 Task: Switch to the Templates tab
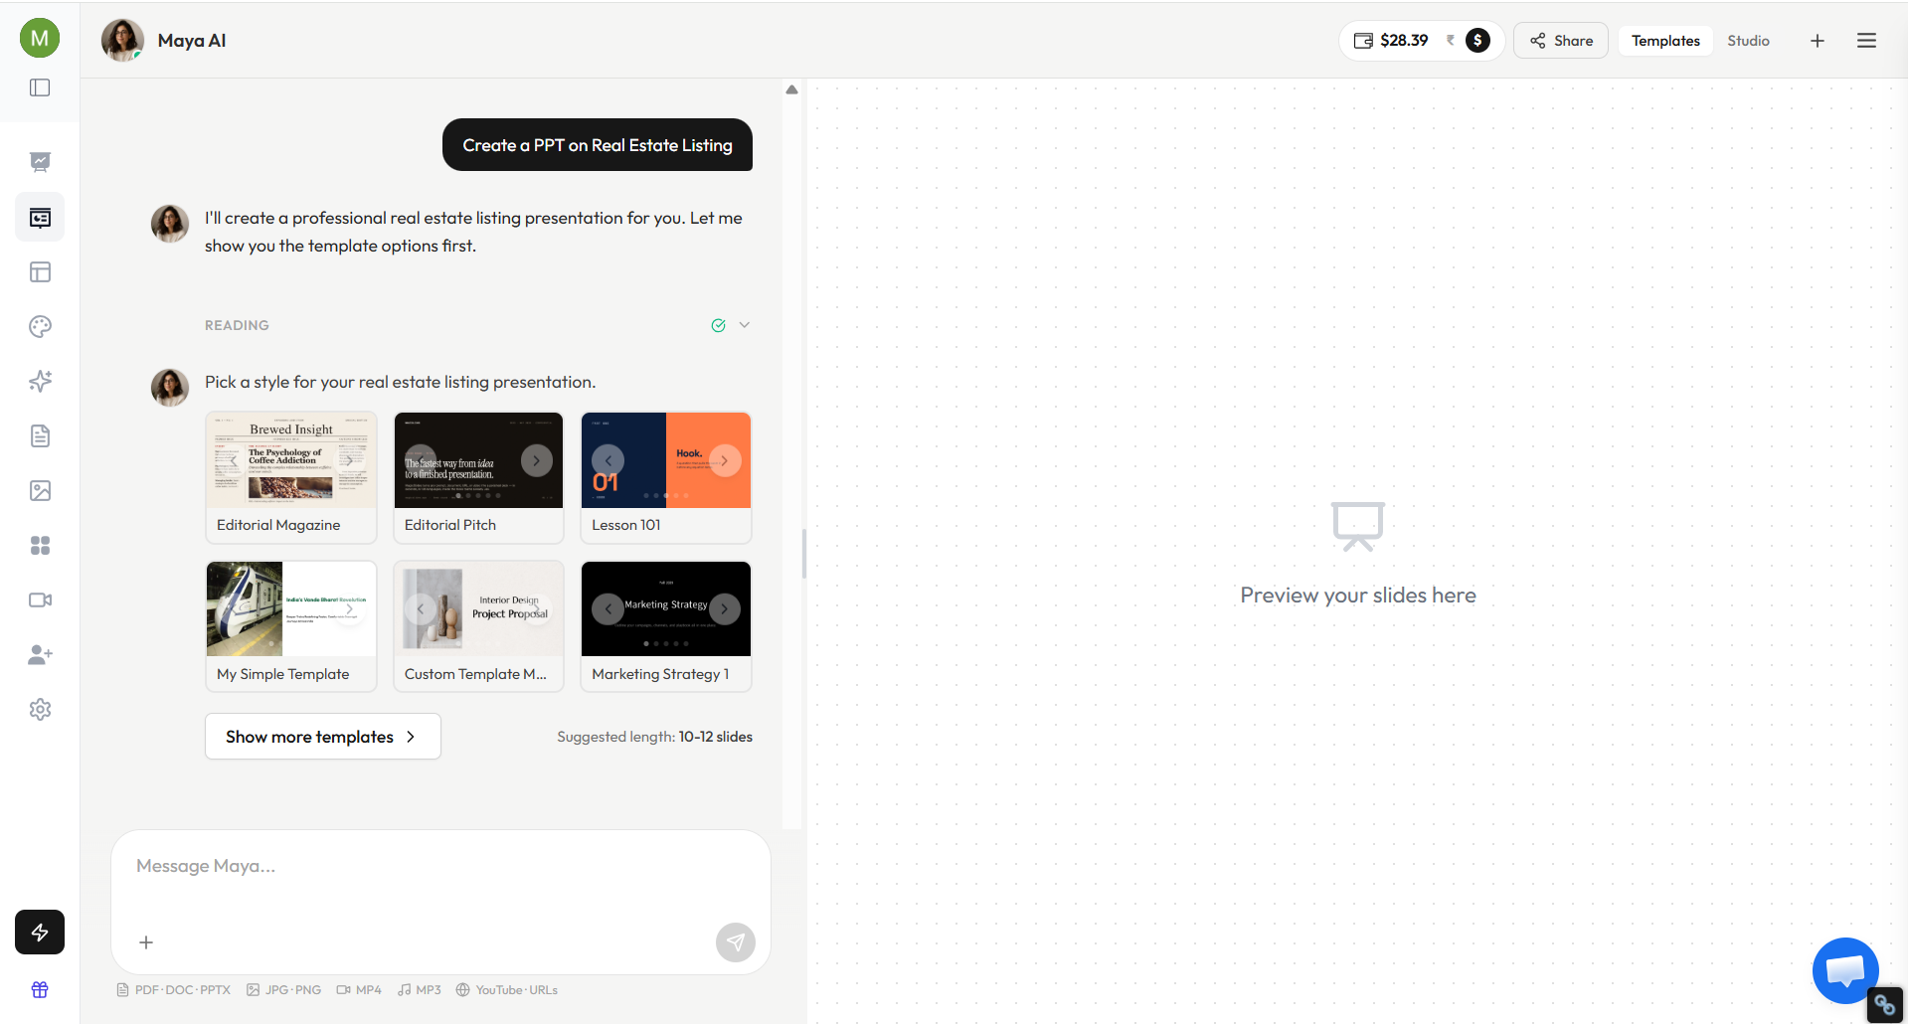[x=1665, y=41]
